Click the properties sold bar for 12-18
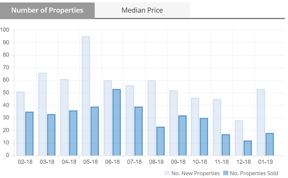The width and height of the screenshot is (288, 178). tap(248, 148)
